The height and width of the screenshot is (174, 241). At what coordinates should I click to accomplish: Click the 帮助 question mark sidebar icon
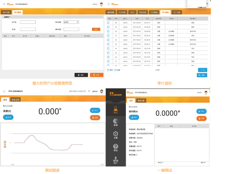(x=116, y=147)
